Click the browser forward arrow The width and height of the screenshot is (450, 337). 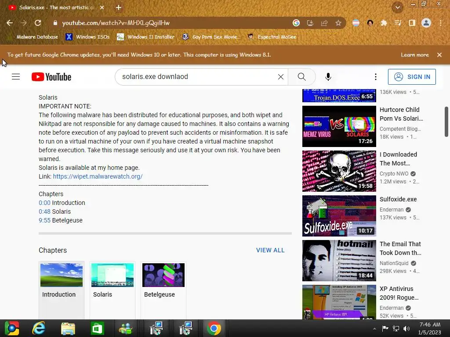[24, 23]
